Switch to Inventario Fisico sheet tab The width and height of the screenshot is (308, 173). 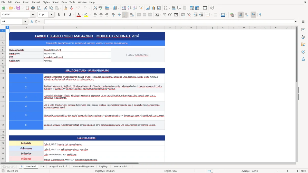pyautogui.click(x=121, y=166)
